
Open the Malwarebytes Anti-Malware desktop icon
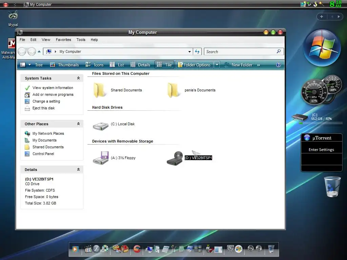(9, 49)
